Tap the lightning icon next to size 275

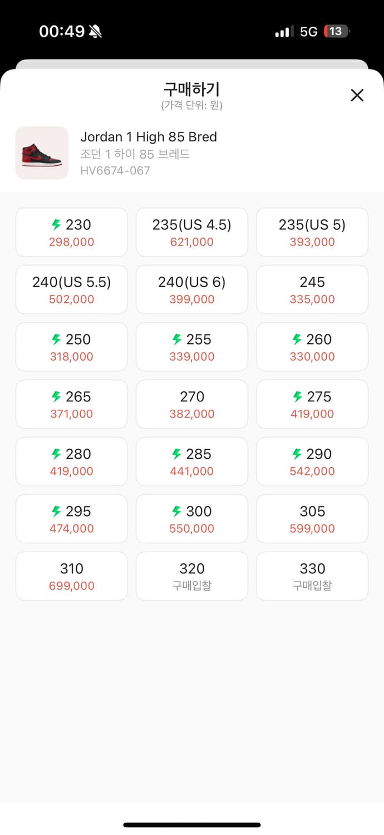click(297, 396)
